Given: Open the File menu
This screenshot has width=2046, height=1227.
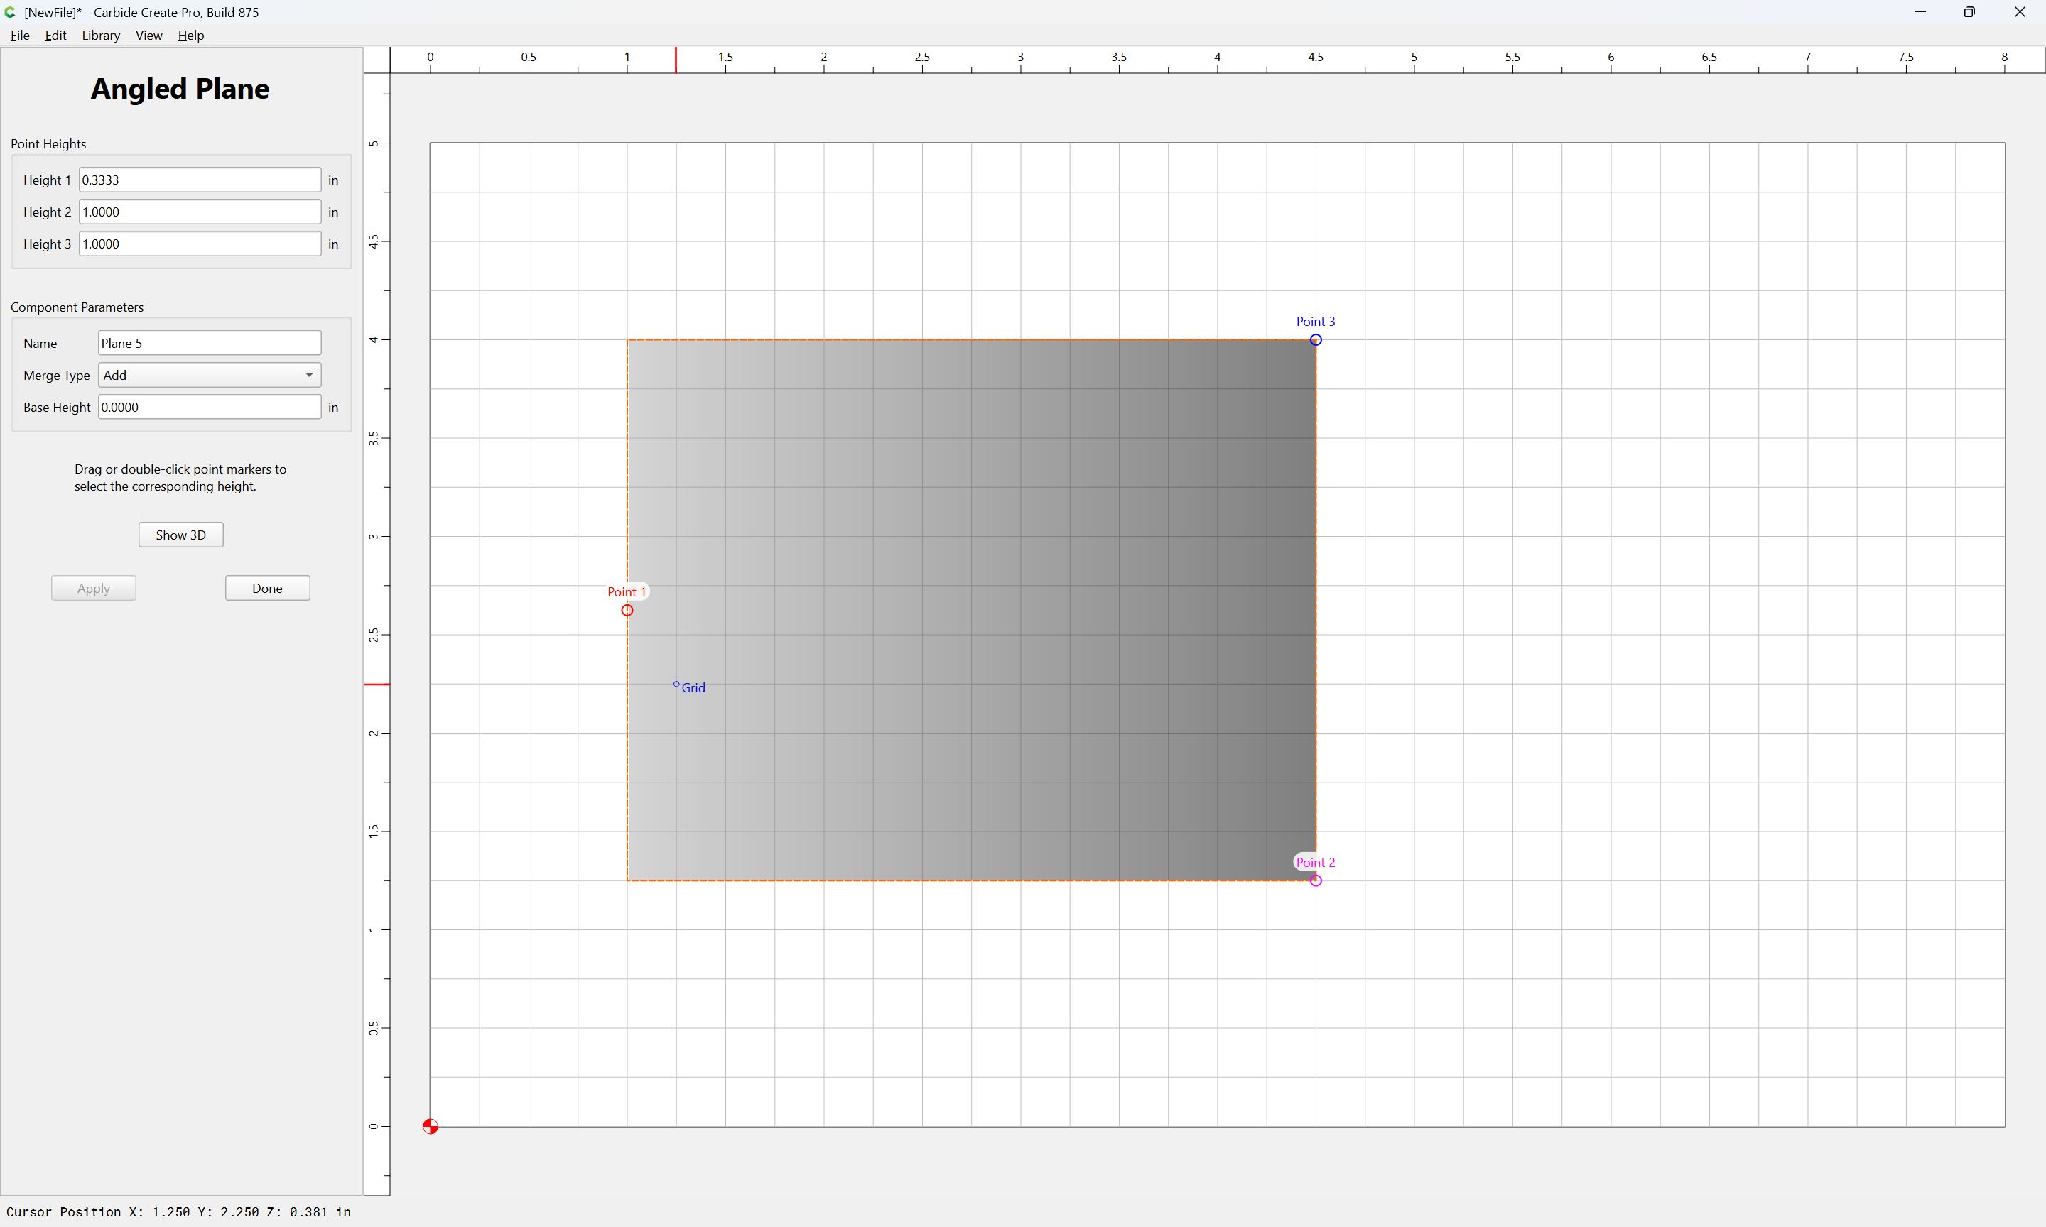Looking at the screenshot, I should tap(20, 36).
